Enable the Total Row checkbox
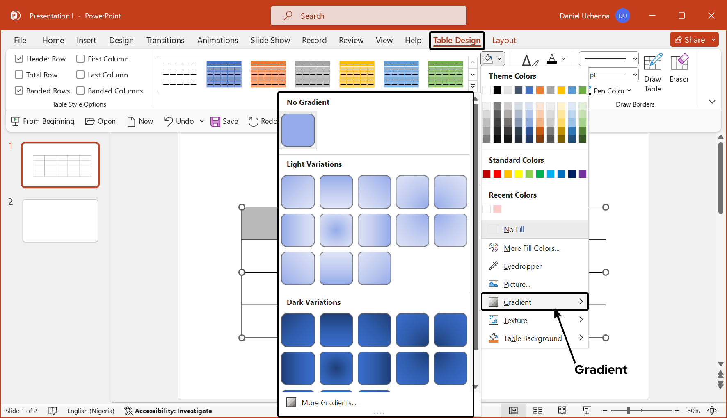 tap(19, 75)
